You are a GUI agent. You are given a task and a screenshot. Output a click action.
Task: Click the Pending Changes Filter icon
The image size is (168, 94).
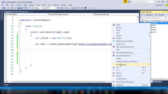click(x=156, y=15)
